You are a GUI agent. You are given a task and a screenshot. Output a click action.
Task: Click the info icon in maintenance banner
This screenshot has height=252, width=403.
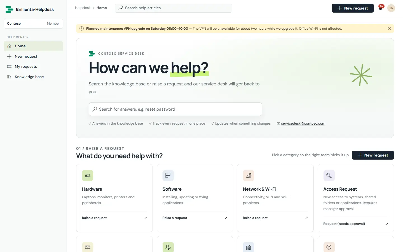pos(81,29)
